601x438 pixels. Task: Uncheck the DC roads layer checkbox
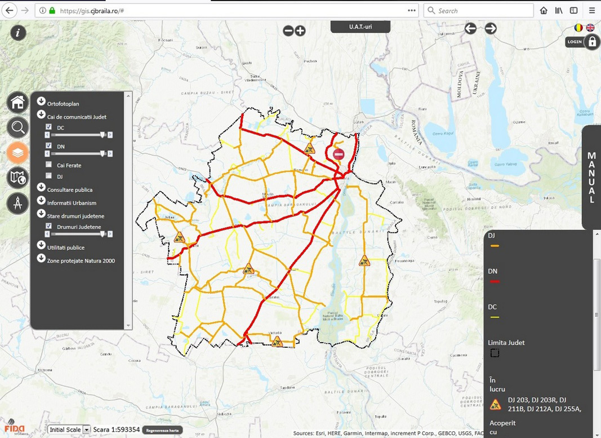pos(48,127)
